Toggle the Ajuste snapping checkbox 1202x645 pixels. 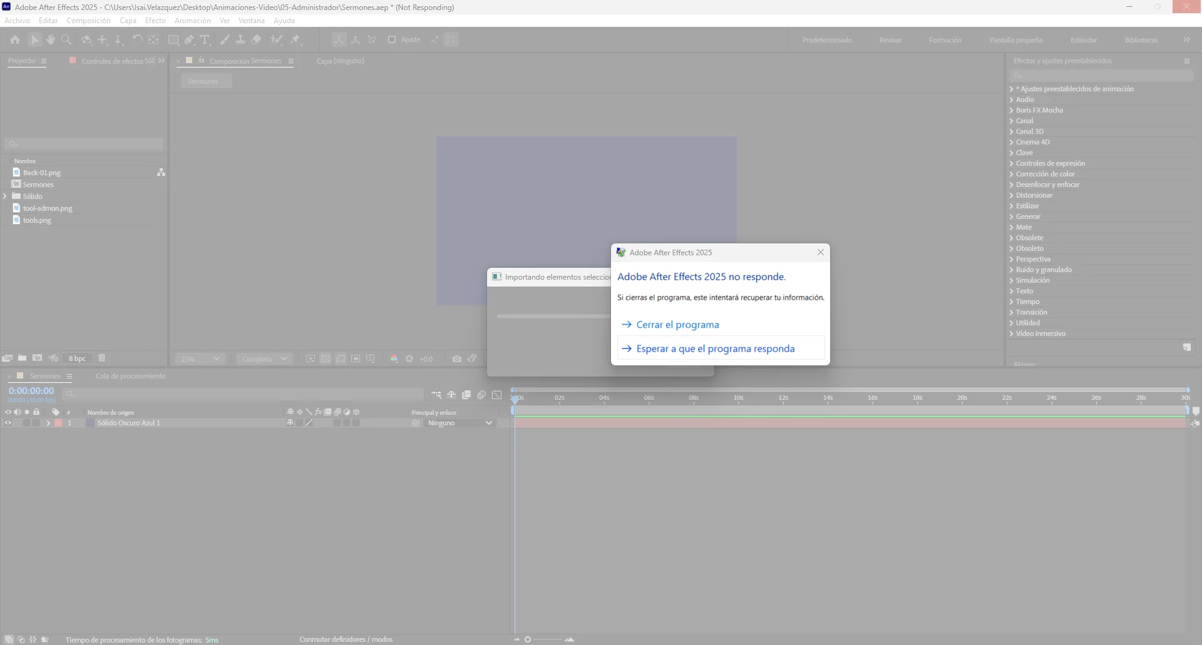tap(392, 39)
